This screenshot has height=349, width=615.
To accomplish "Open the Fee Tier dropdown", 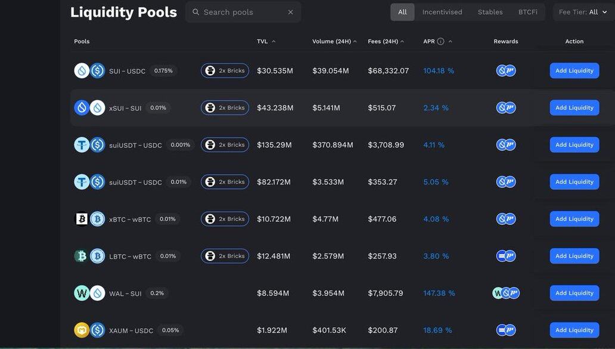I will coord(583,12).
